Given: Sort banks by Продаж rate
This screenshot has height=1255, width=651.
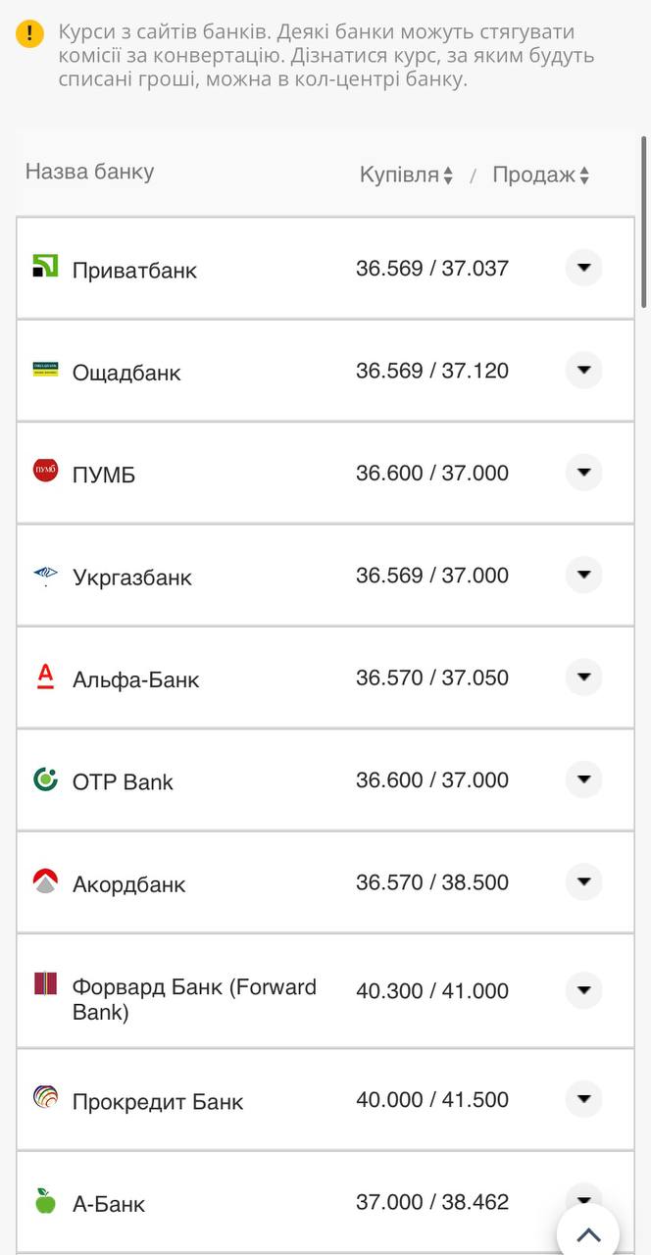Looking at the screenshot, I should [540, 176].
